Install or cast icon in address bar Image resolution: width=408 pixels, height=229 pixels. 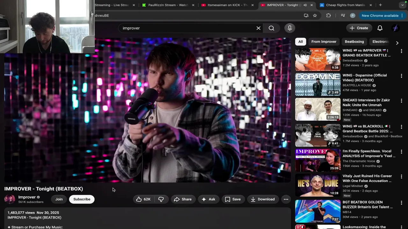click(306, 15)
